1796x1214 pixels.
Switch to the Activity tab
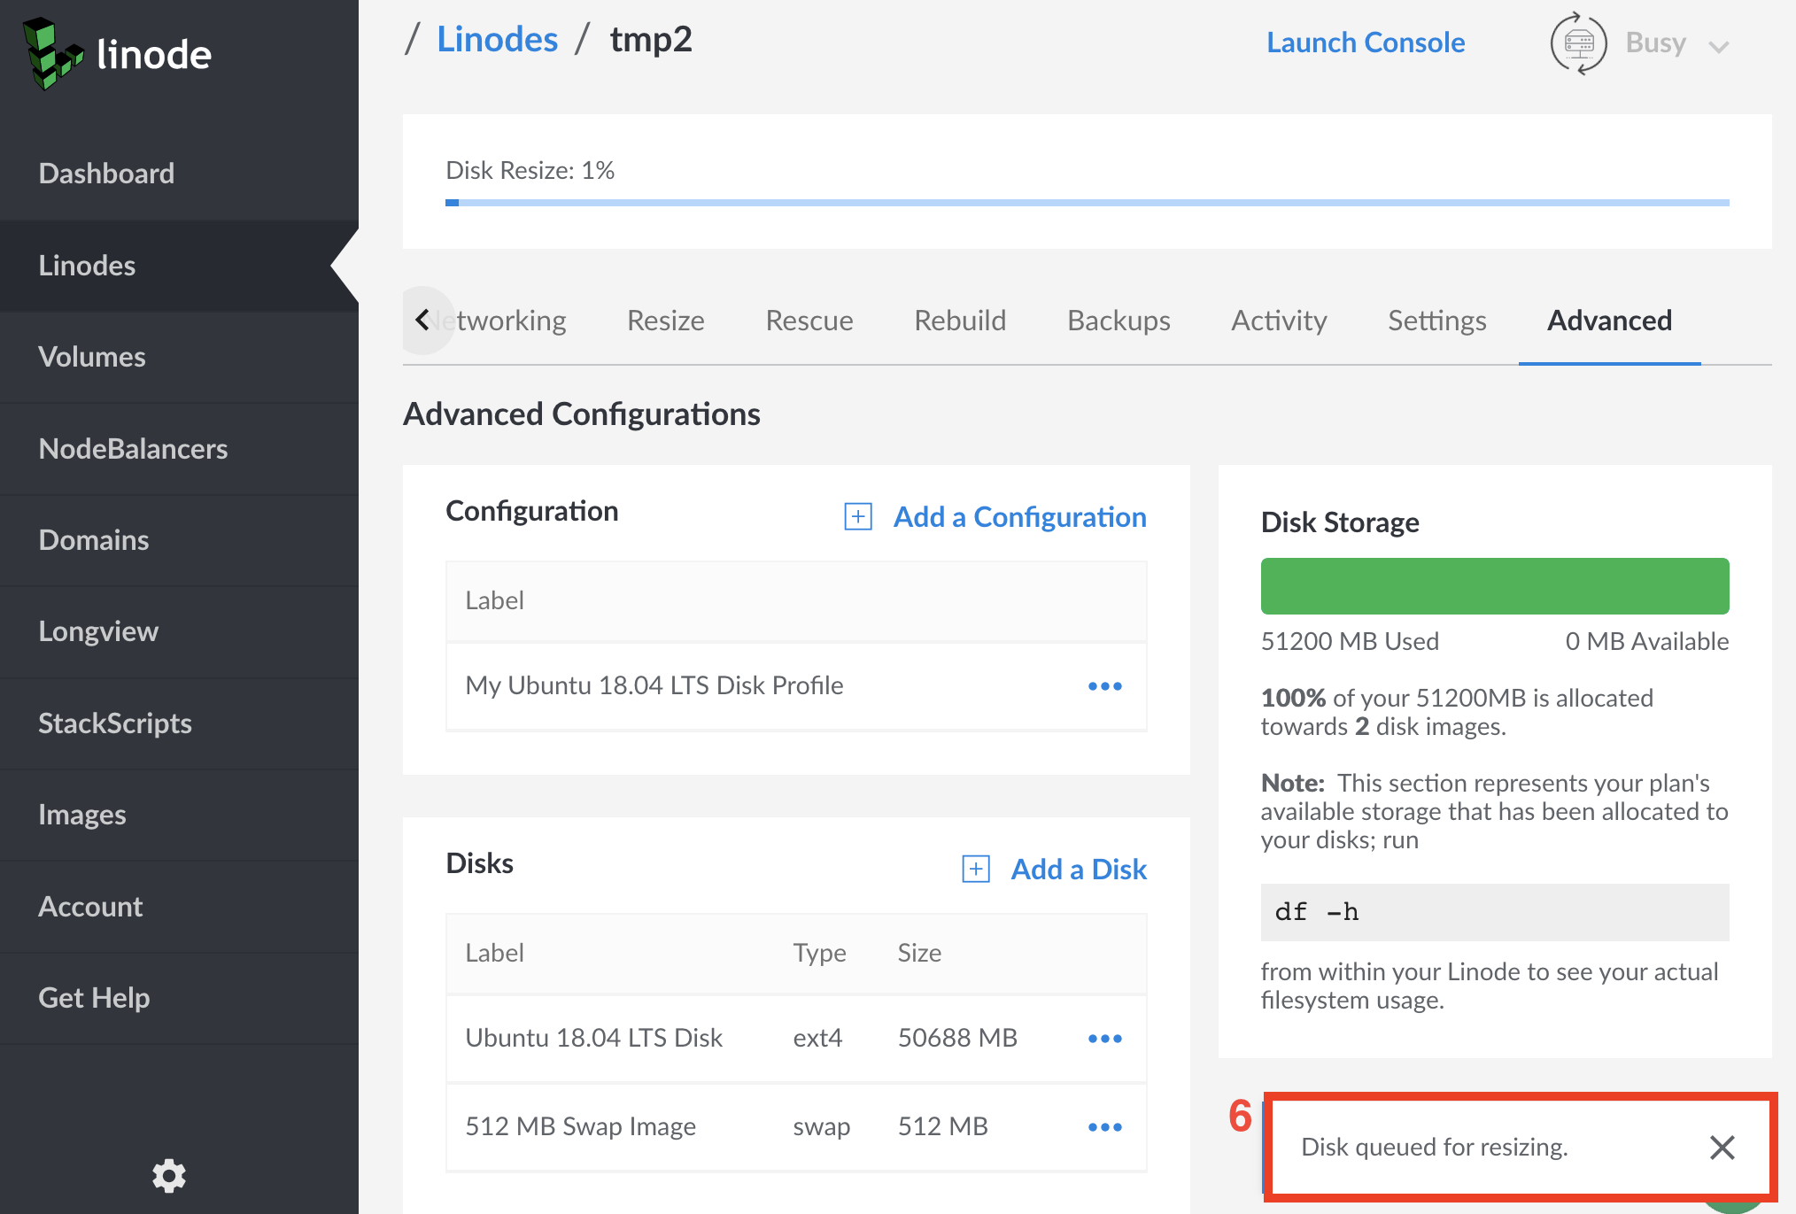coord(1279,321)
